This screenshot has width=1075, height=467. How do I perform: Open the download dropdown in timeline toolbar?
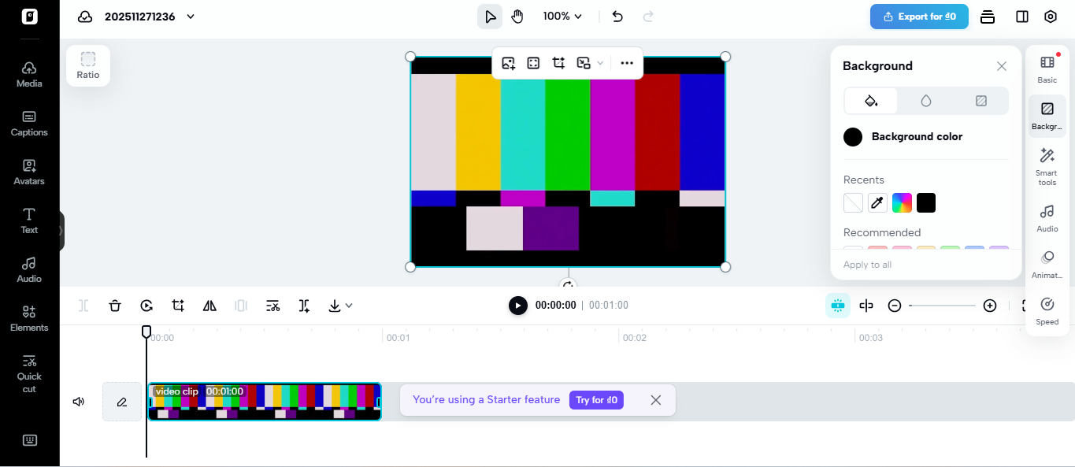coord(341,306)
